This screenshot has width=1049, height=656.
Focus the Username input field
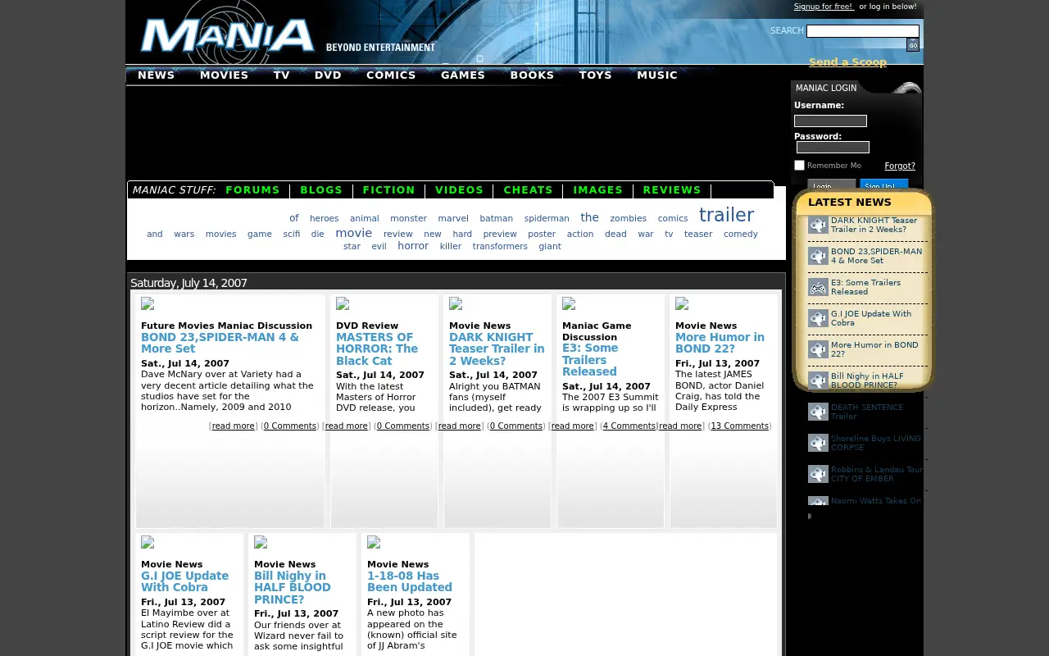pyautogui.click(x=830, y=121)
